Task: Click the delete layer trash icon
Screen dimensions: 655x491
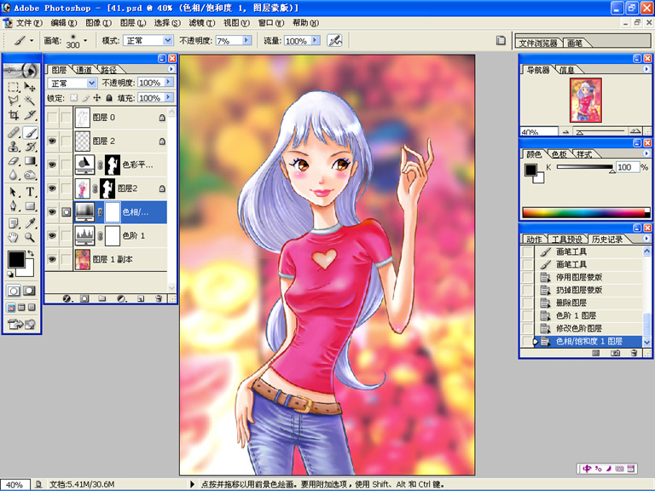Action: click(159, 298)
